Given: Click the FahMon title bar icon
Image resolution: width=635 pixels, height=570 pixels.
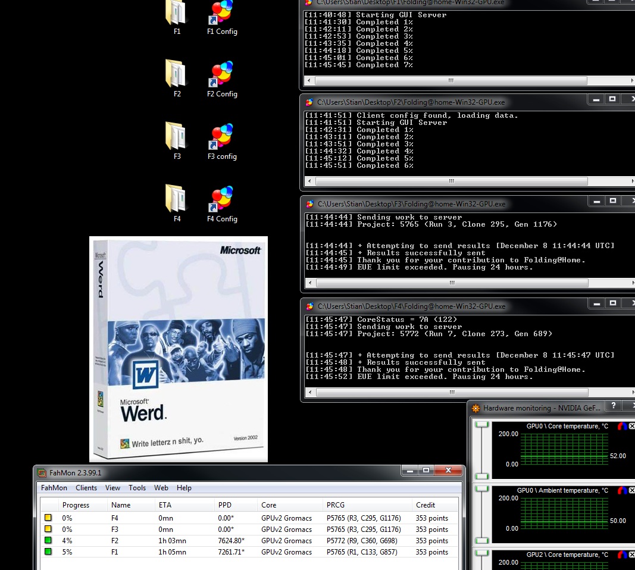Looking at the screenshot, I should pyautogui.click(x=42, y=473).
